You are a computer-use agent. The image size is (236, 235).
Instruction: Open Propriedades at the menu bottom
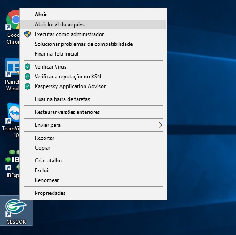[93, 193]
